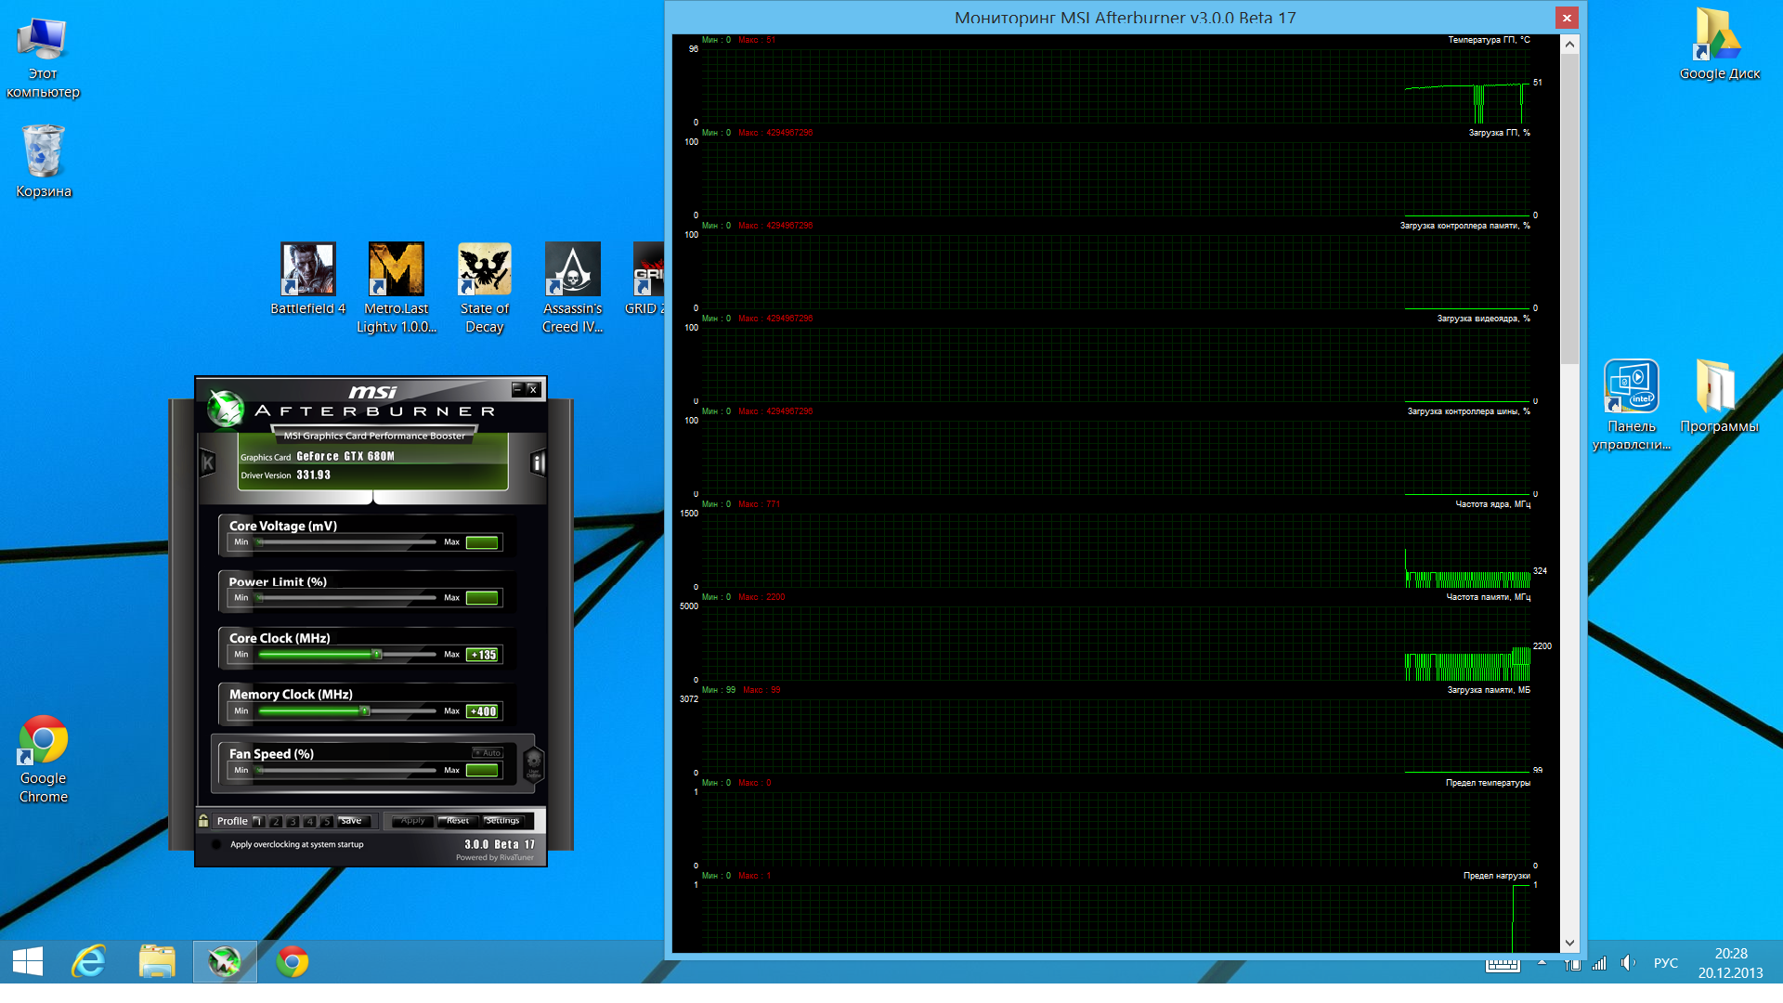
Task: Click the Fan Speed slider track
Action: point(347,771)
